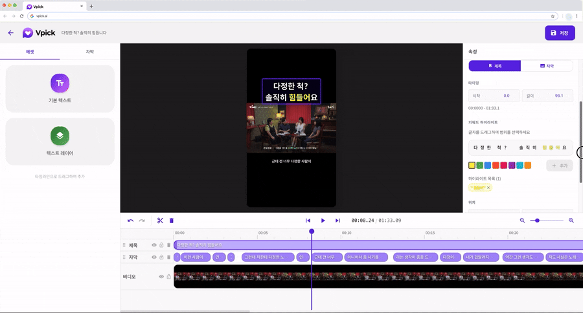Skip to the previous clip
Image resolution: width=583 pixels, height=313 pixels.
[308, 221]
